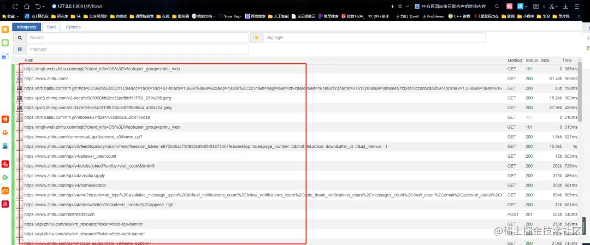Select the hm.baidu.com/hm.js flow row
The image size is (590, 245).
tap(295, 117)
